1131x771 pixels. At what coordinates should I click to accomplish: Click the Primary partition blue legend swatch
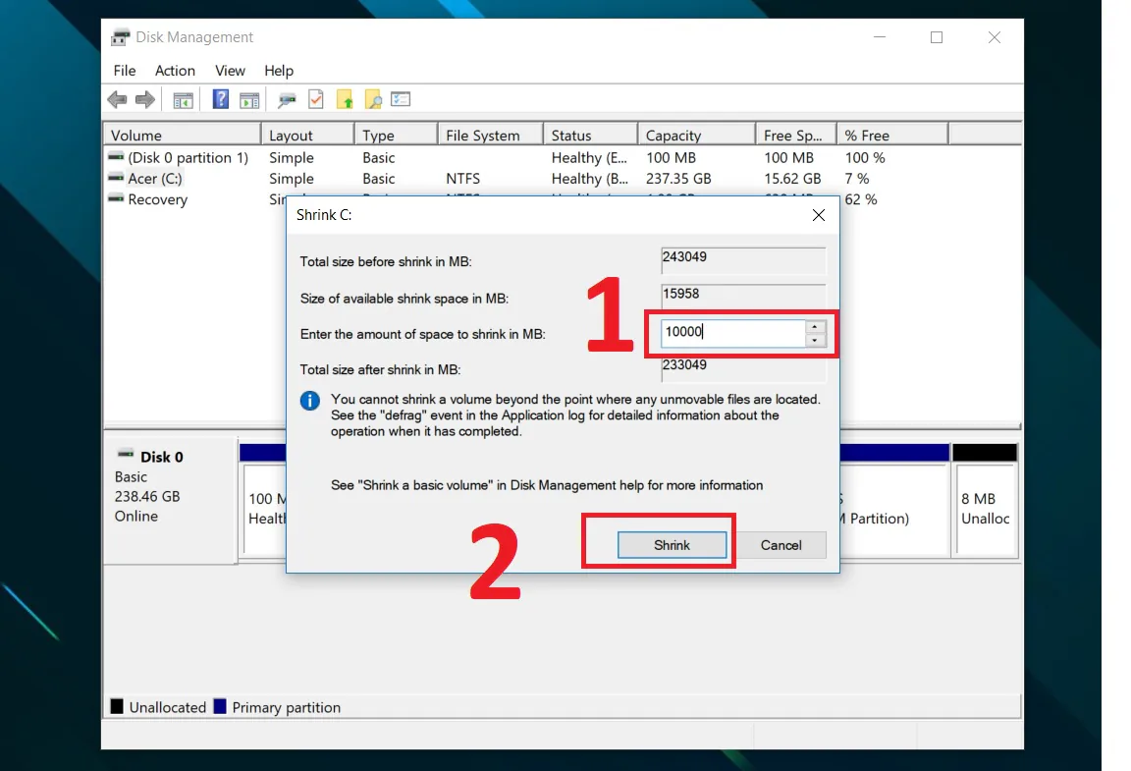click(x=220, y=706)
